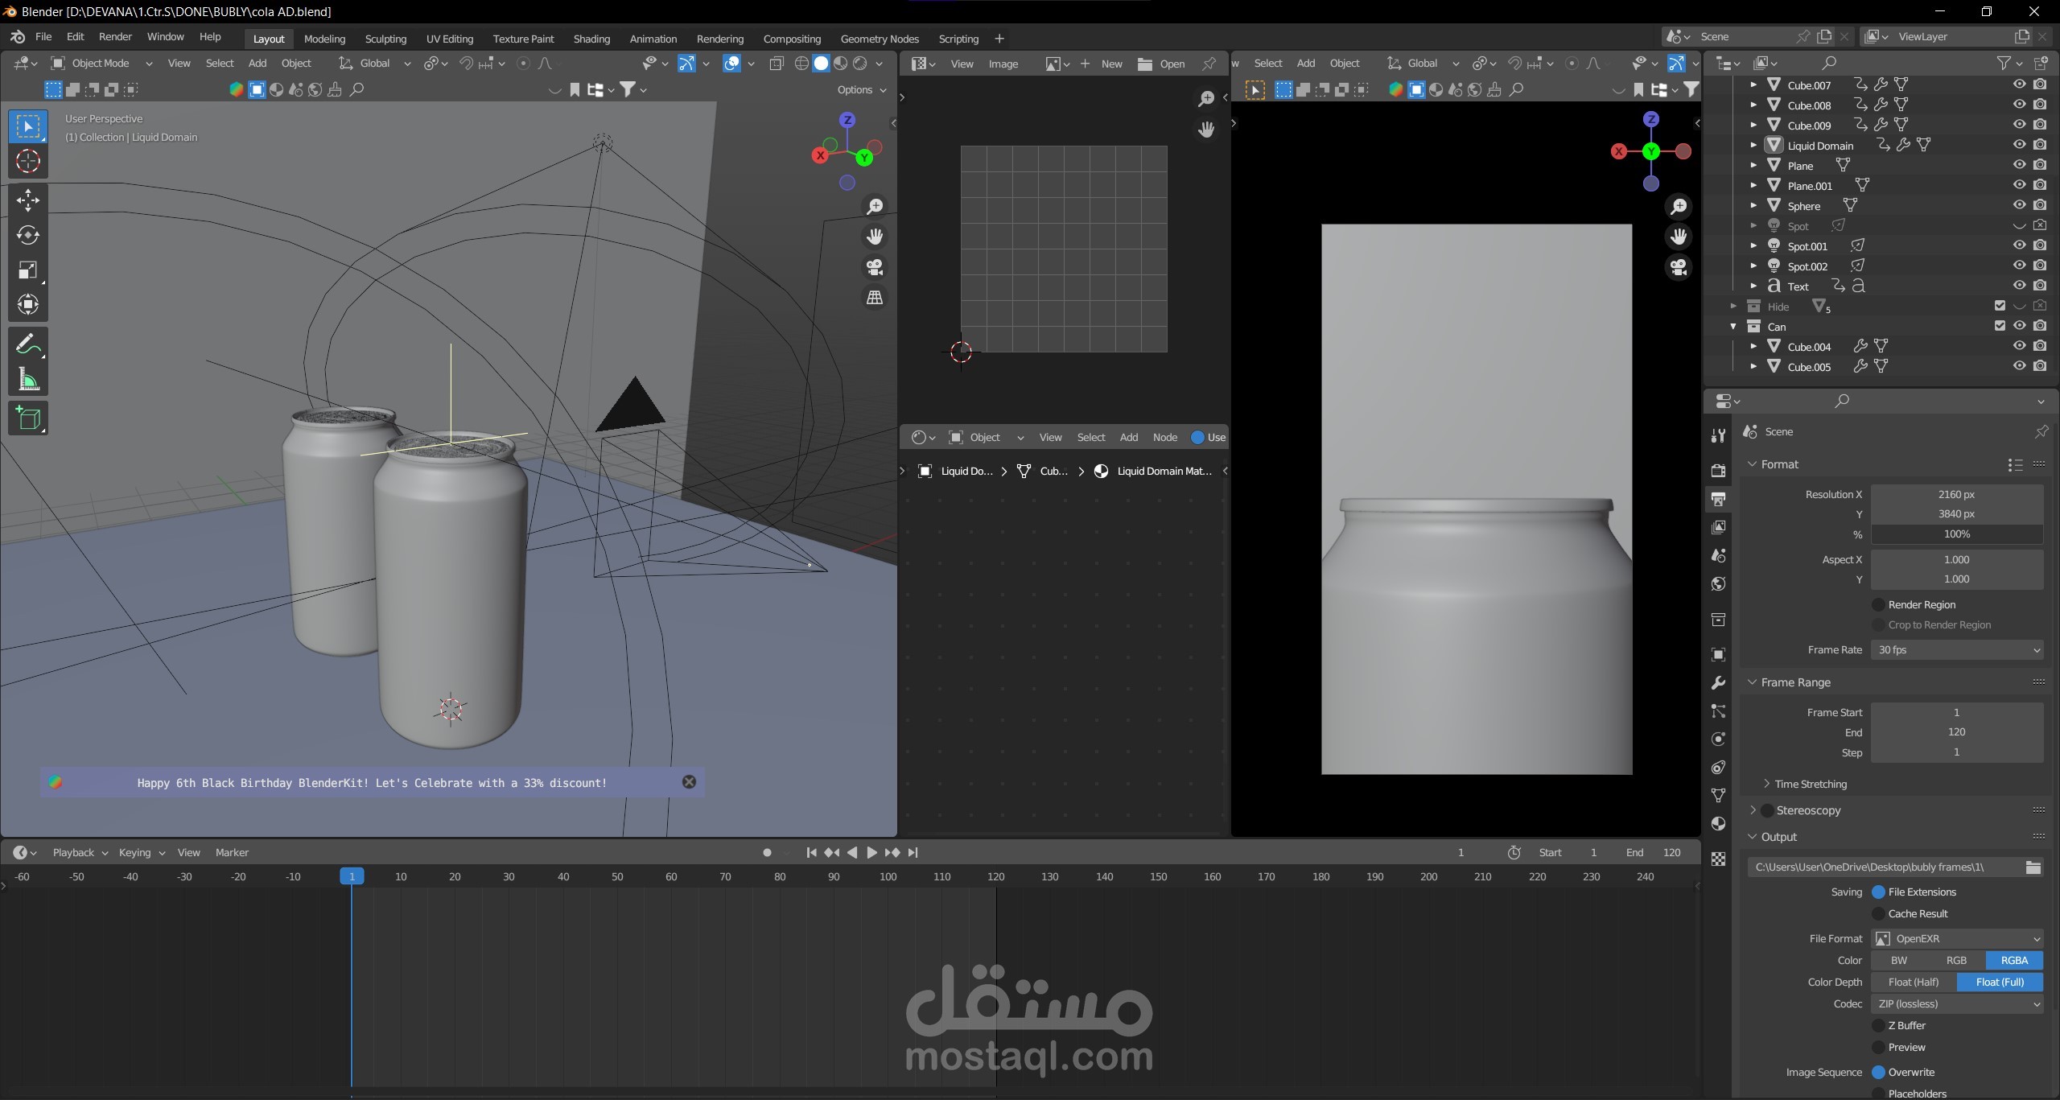2060x1100 pixels.
Task: Expand the Time Stretching section
Action: (1810, 784)
